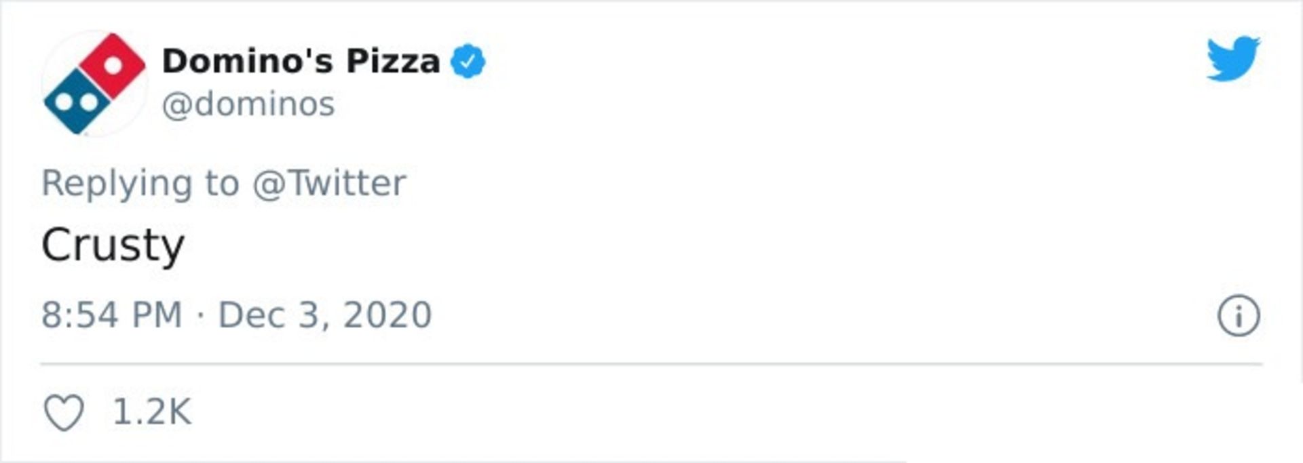Open the @Twitter mention link
The image size is (1303, 463).
(329, 183)
